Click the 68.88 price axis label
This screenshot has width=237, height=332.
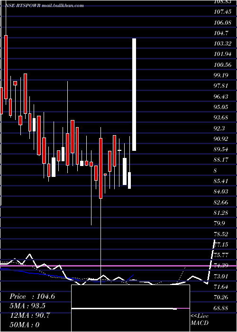pyautogui.click(x=221, y=308)
